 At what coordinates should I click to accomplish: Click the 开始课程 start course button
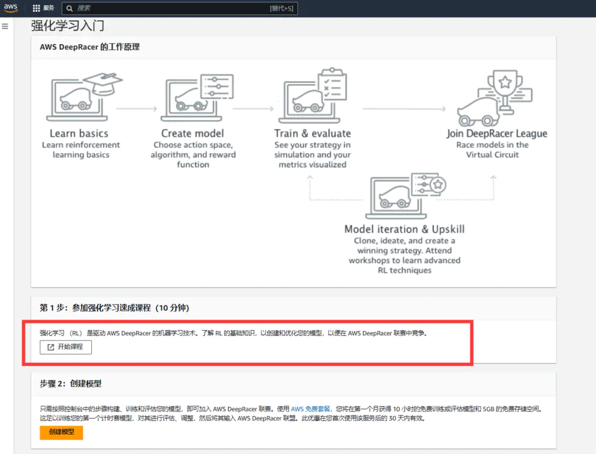click(66, 347)
